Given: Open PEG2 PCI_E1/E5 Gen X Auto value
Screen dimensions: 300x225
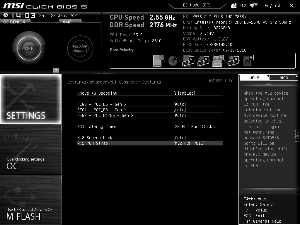Looking at the screenshot, I should (180, 115).
